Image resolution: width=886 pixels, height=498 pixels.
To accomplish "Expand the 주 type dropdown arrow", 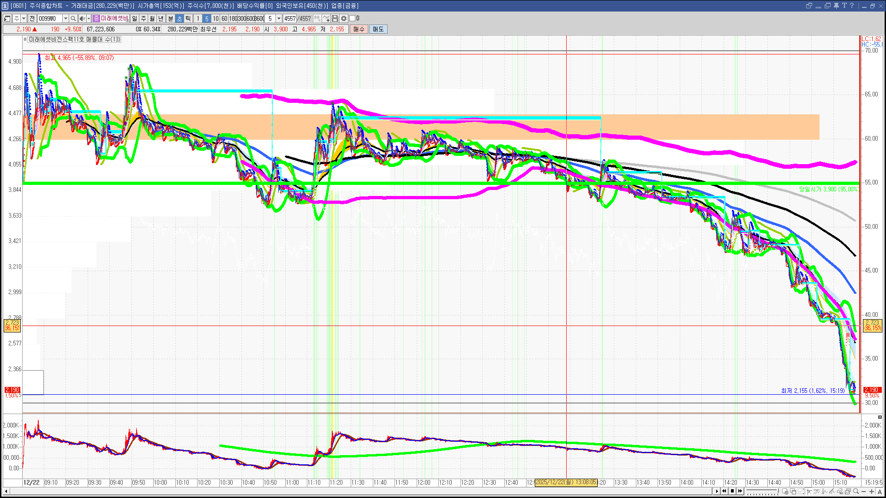I will [24, 18].
